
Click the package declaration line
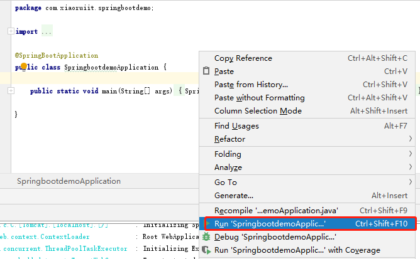84,8
